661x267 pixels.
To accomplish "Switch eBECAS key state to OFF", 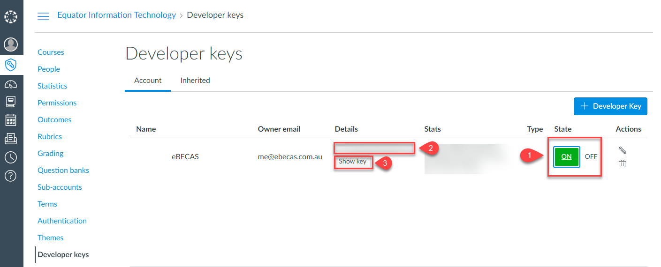I will tap(591, 156).
